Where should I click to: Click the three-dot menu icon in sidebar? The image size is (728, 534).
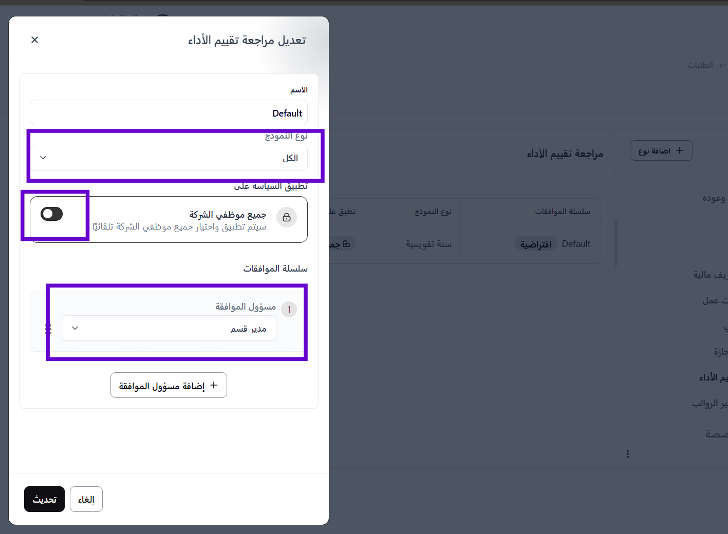click(x=628, y=454)
